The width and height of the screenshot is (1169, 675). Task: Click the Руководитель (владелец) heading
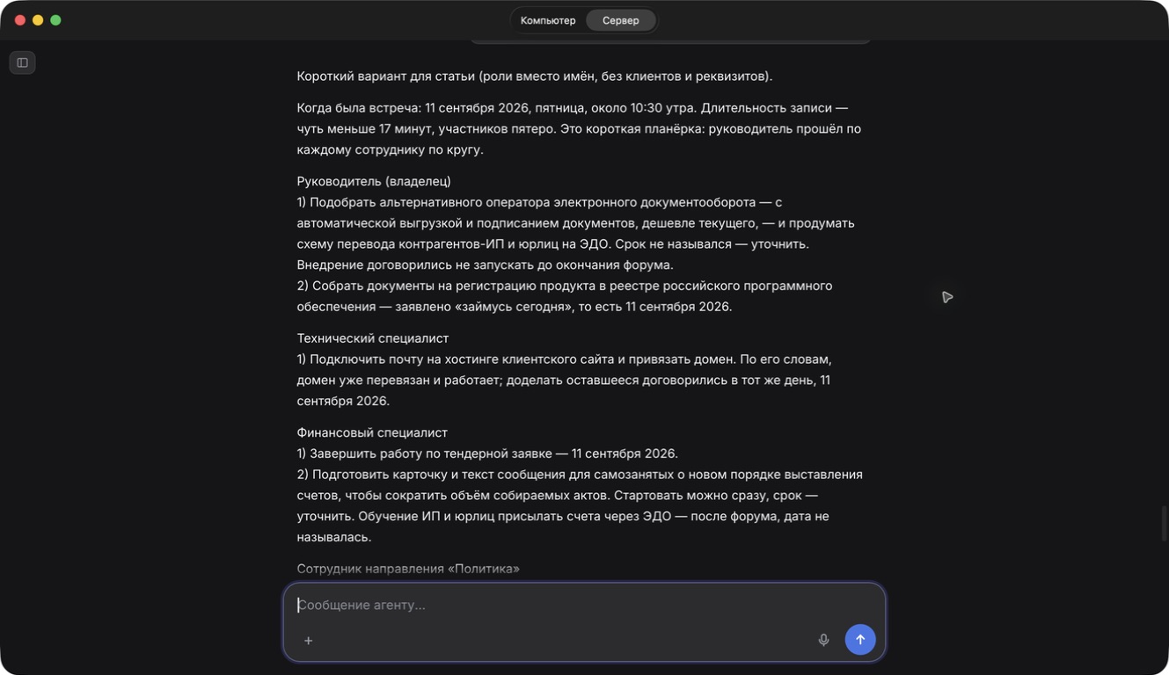coord(374,181)
